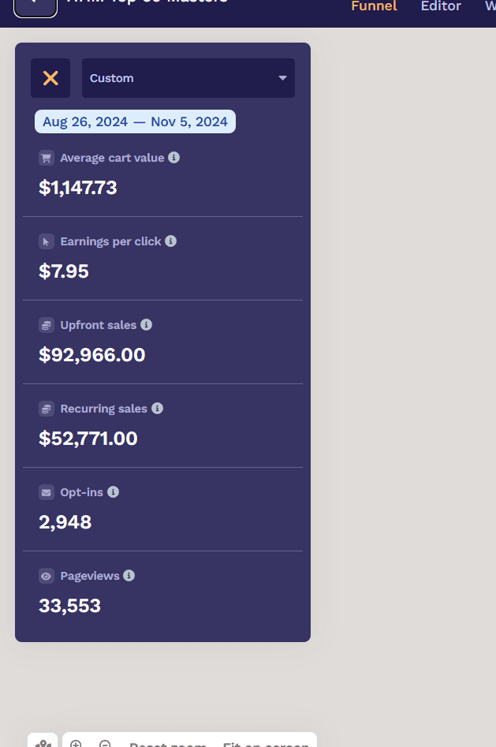The image size is (496, 747).
Task: Click the Reset zoom button
Action: click(x=167, y=742)
